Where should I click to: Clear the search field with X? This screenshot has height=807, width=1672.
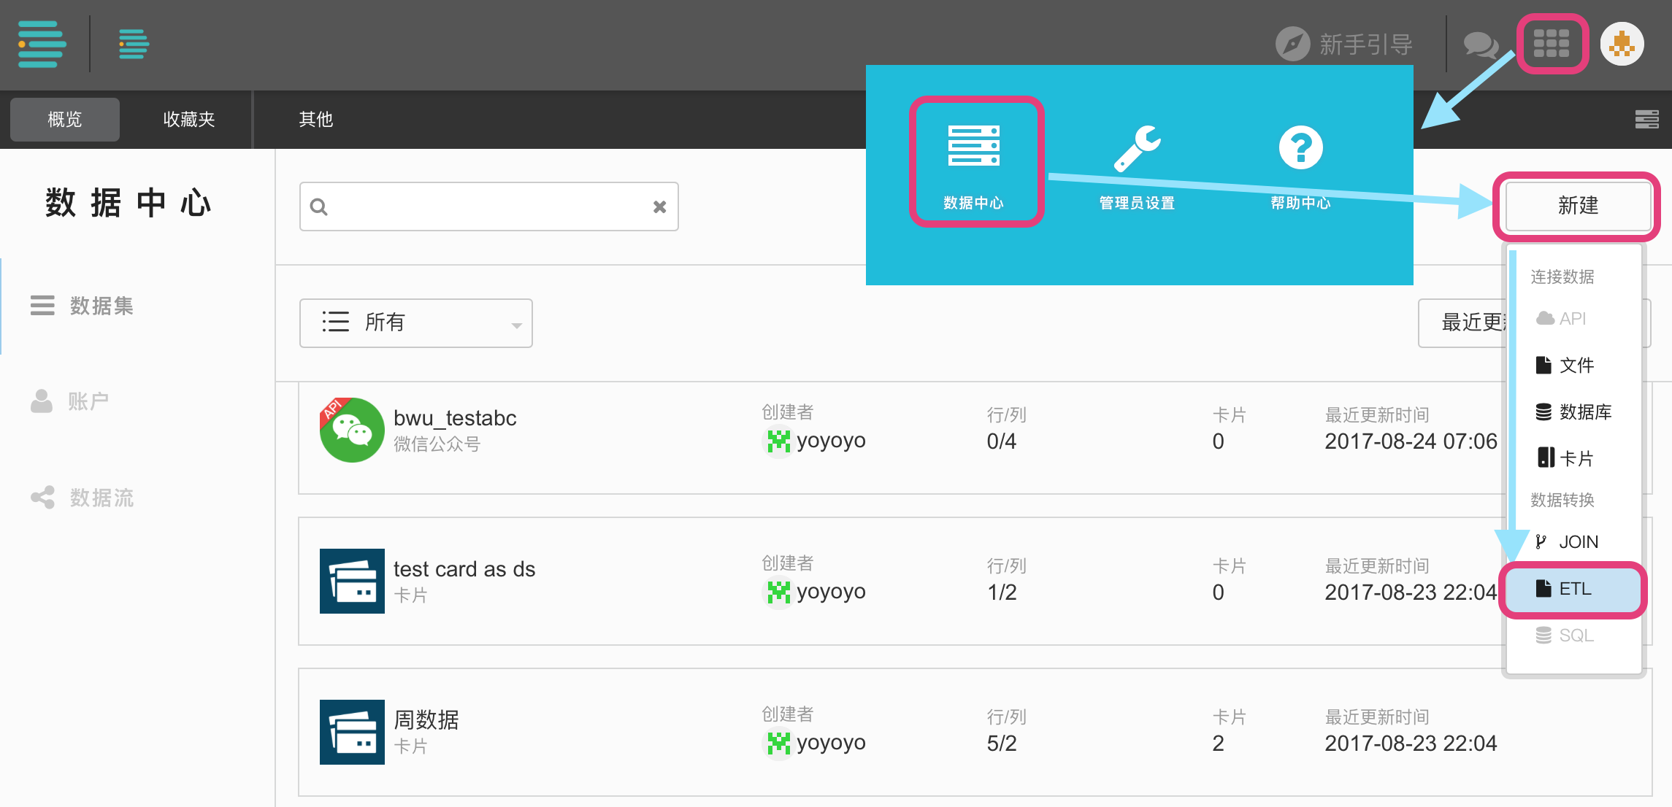tap(659, 207)
